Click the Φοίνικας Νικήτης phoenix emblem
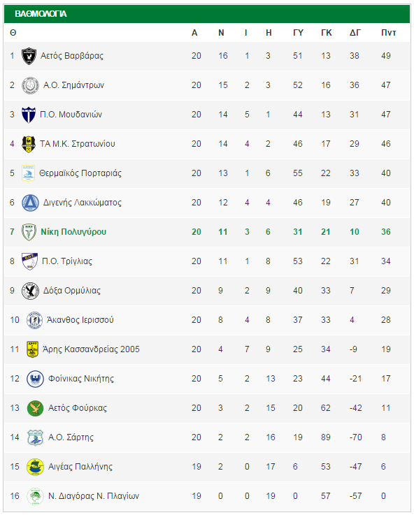Screen dimensions: 414x515 coord(35,379)
